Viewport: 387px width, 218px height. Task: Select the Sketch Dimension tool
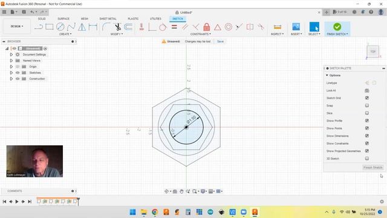point(93,27)
